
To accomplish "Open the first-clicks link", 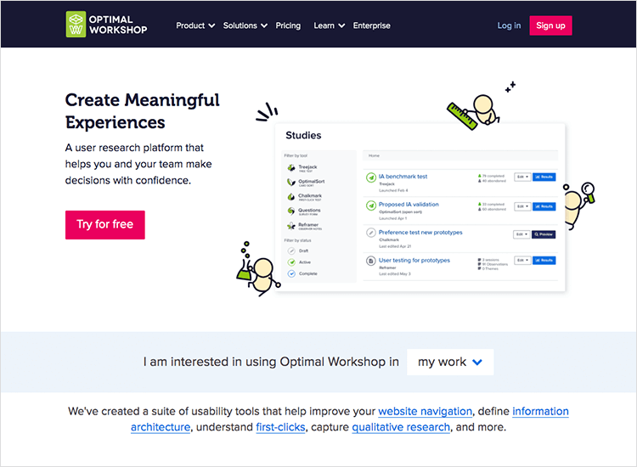I will click(280, 427).
